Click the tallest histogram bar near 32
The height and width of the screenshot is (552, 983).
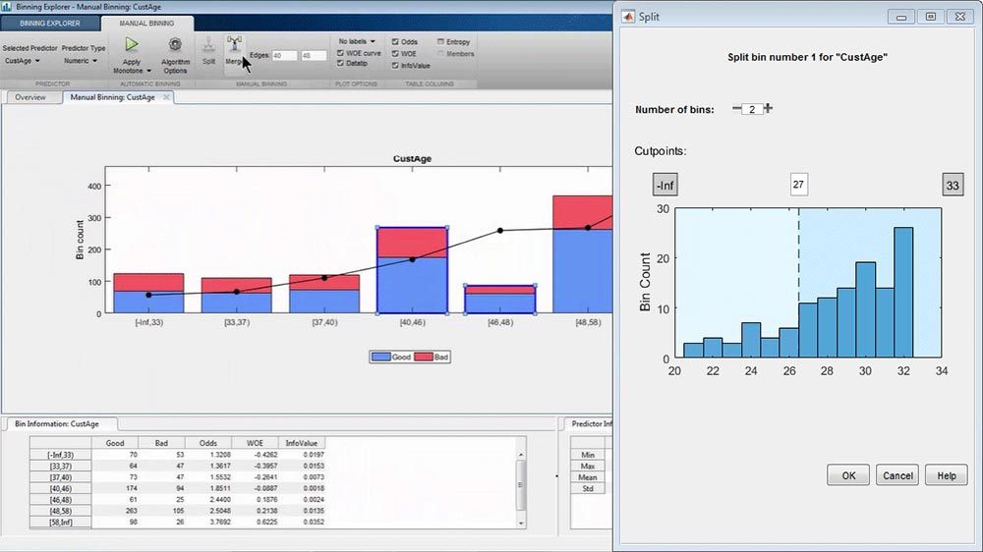point(902,293)
